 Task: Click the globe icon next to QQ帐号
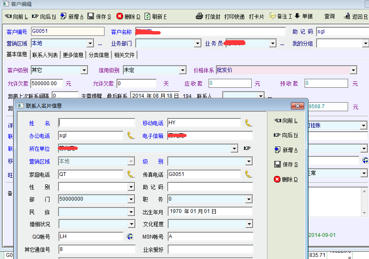point(130,236)
